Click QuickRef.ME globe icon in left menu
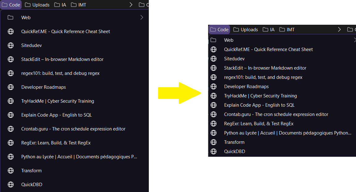The height and width of the screenshot is (192, 356). (11, 31)
